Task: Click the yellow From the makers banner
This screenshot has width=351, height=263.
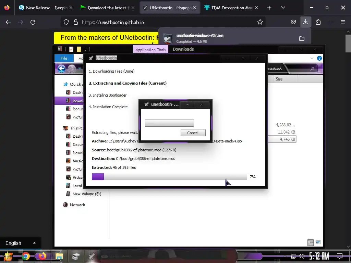Action: [x=106, y=38]
